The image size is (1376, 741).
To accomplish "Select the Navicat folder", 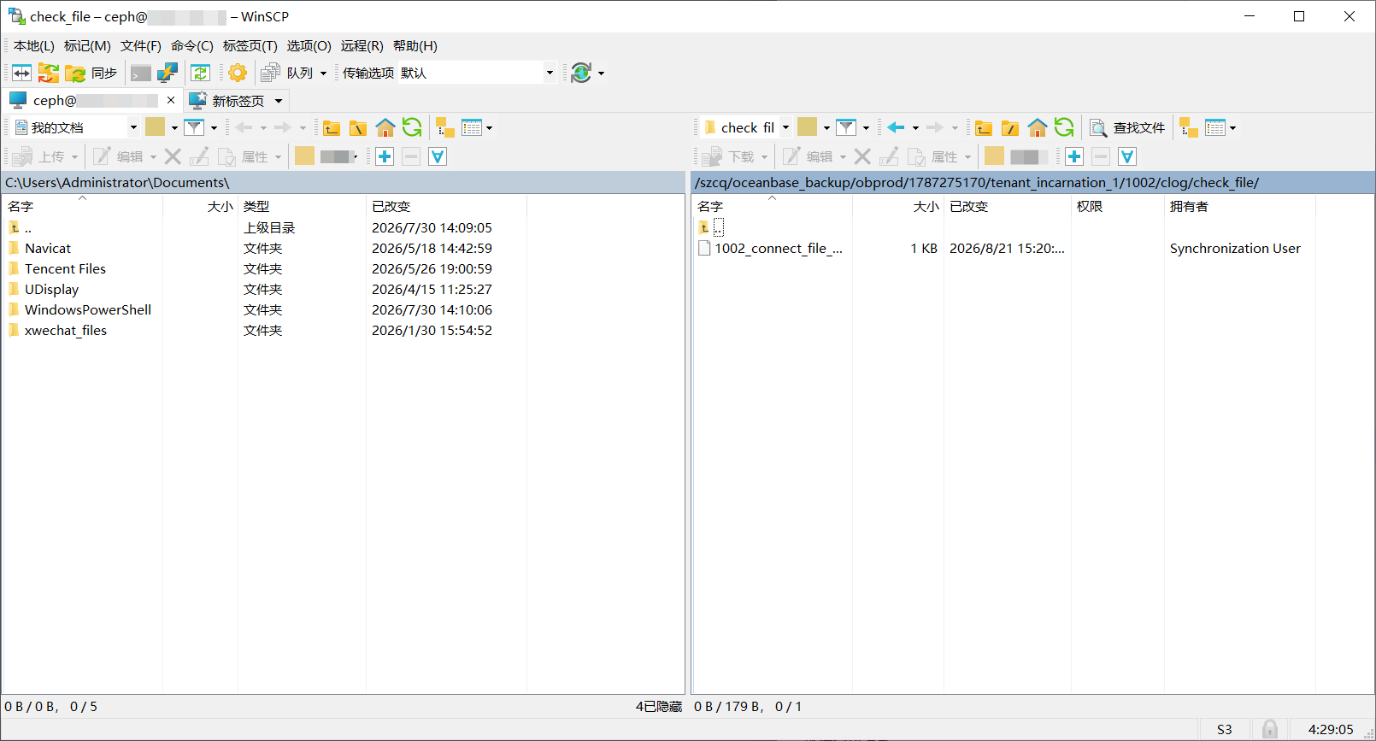I will pyautogui.click(x=48, y=249).
